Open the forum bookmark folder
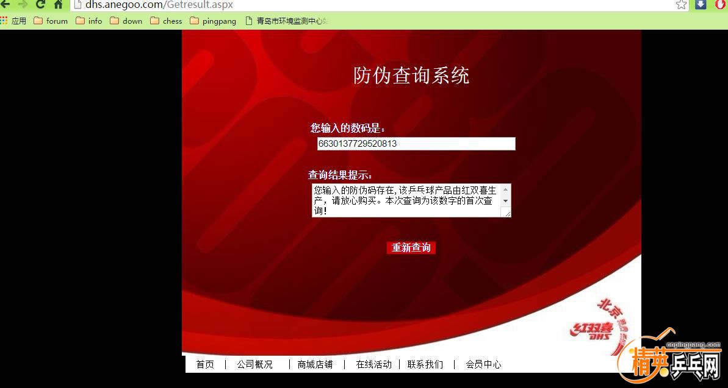 point(51,21)
